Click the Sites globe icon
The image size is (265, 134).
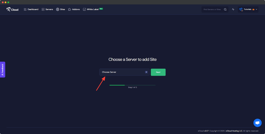(x=58, y=9)
